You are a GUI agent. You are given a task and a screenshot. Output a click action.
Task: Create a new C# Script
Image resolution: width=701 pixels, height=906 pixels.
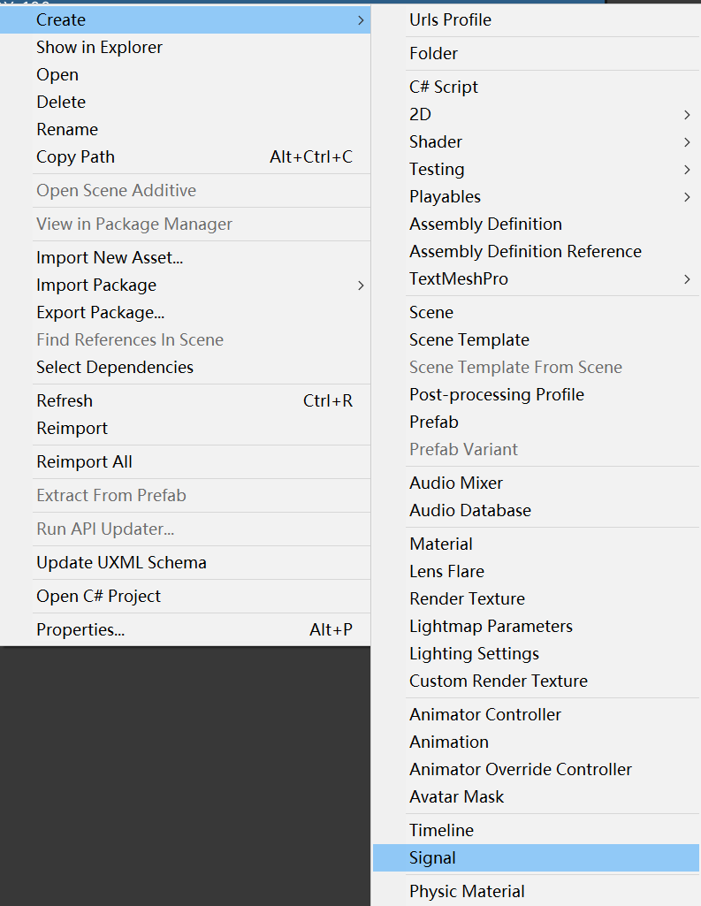tap(444, 87)
